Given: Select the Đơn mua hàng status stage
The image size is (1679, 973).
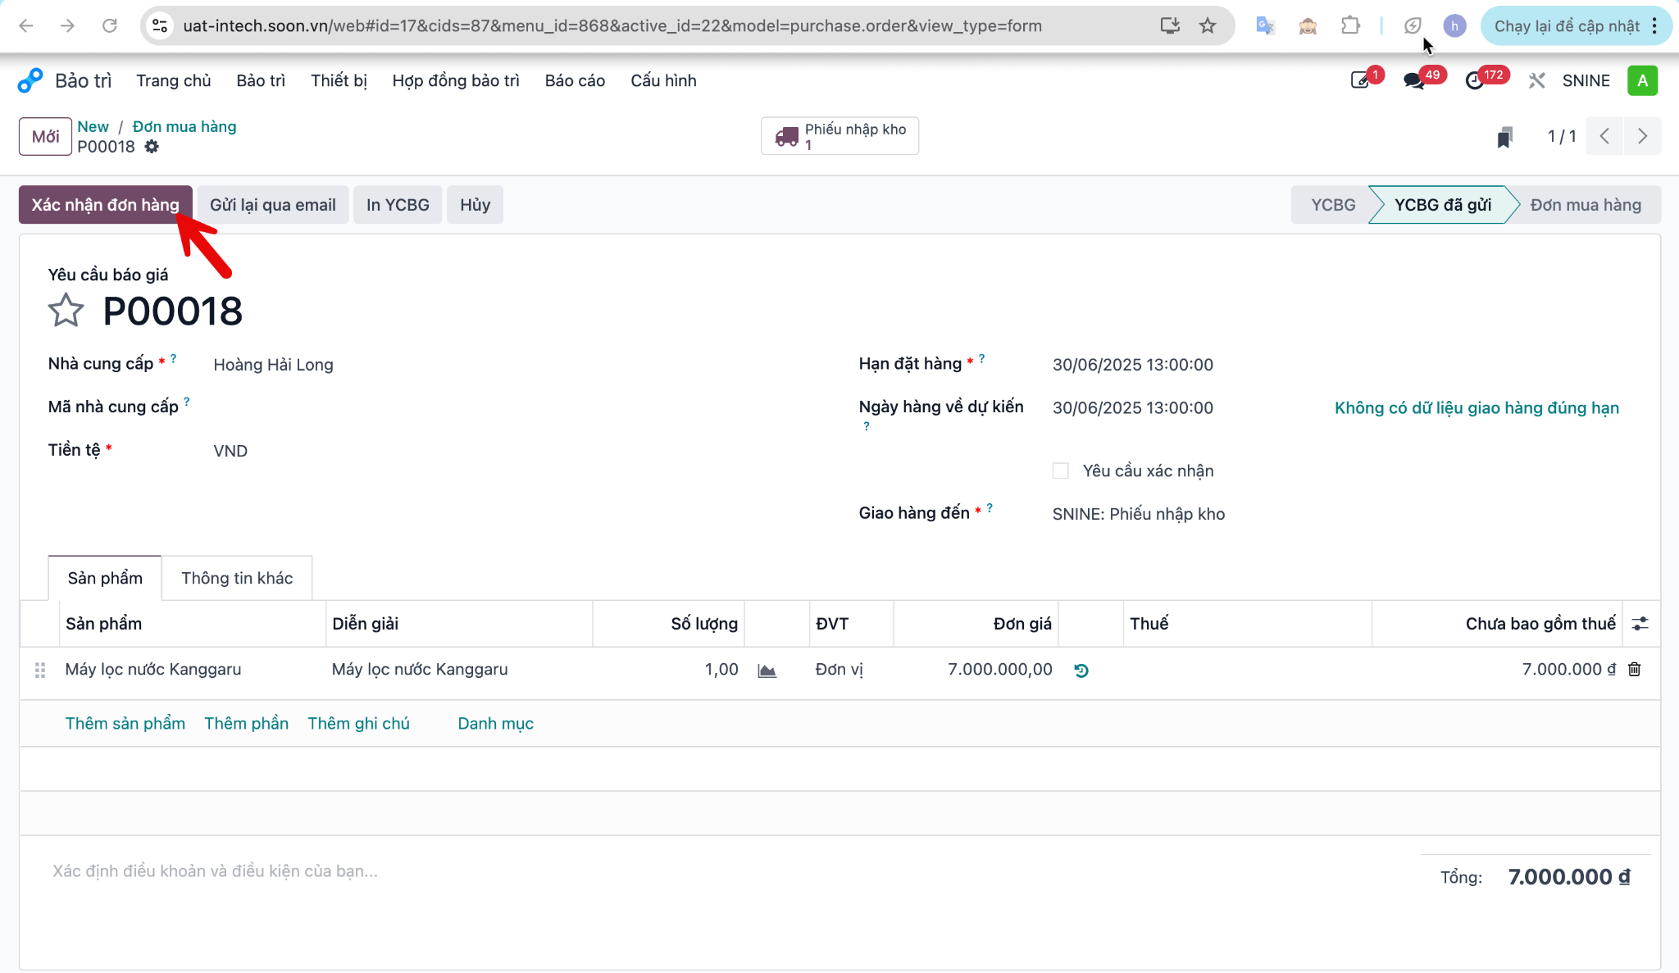Looking at the screenshot, I should tap(1586, 205).
